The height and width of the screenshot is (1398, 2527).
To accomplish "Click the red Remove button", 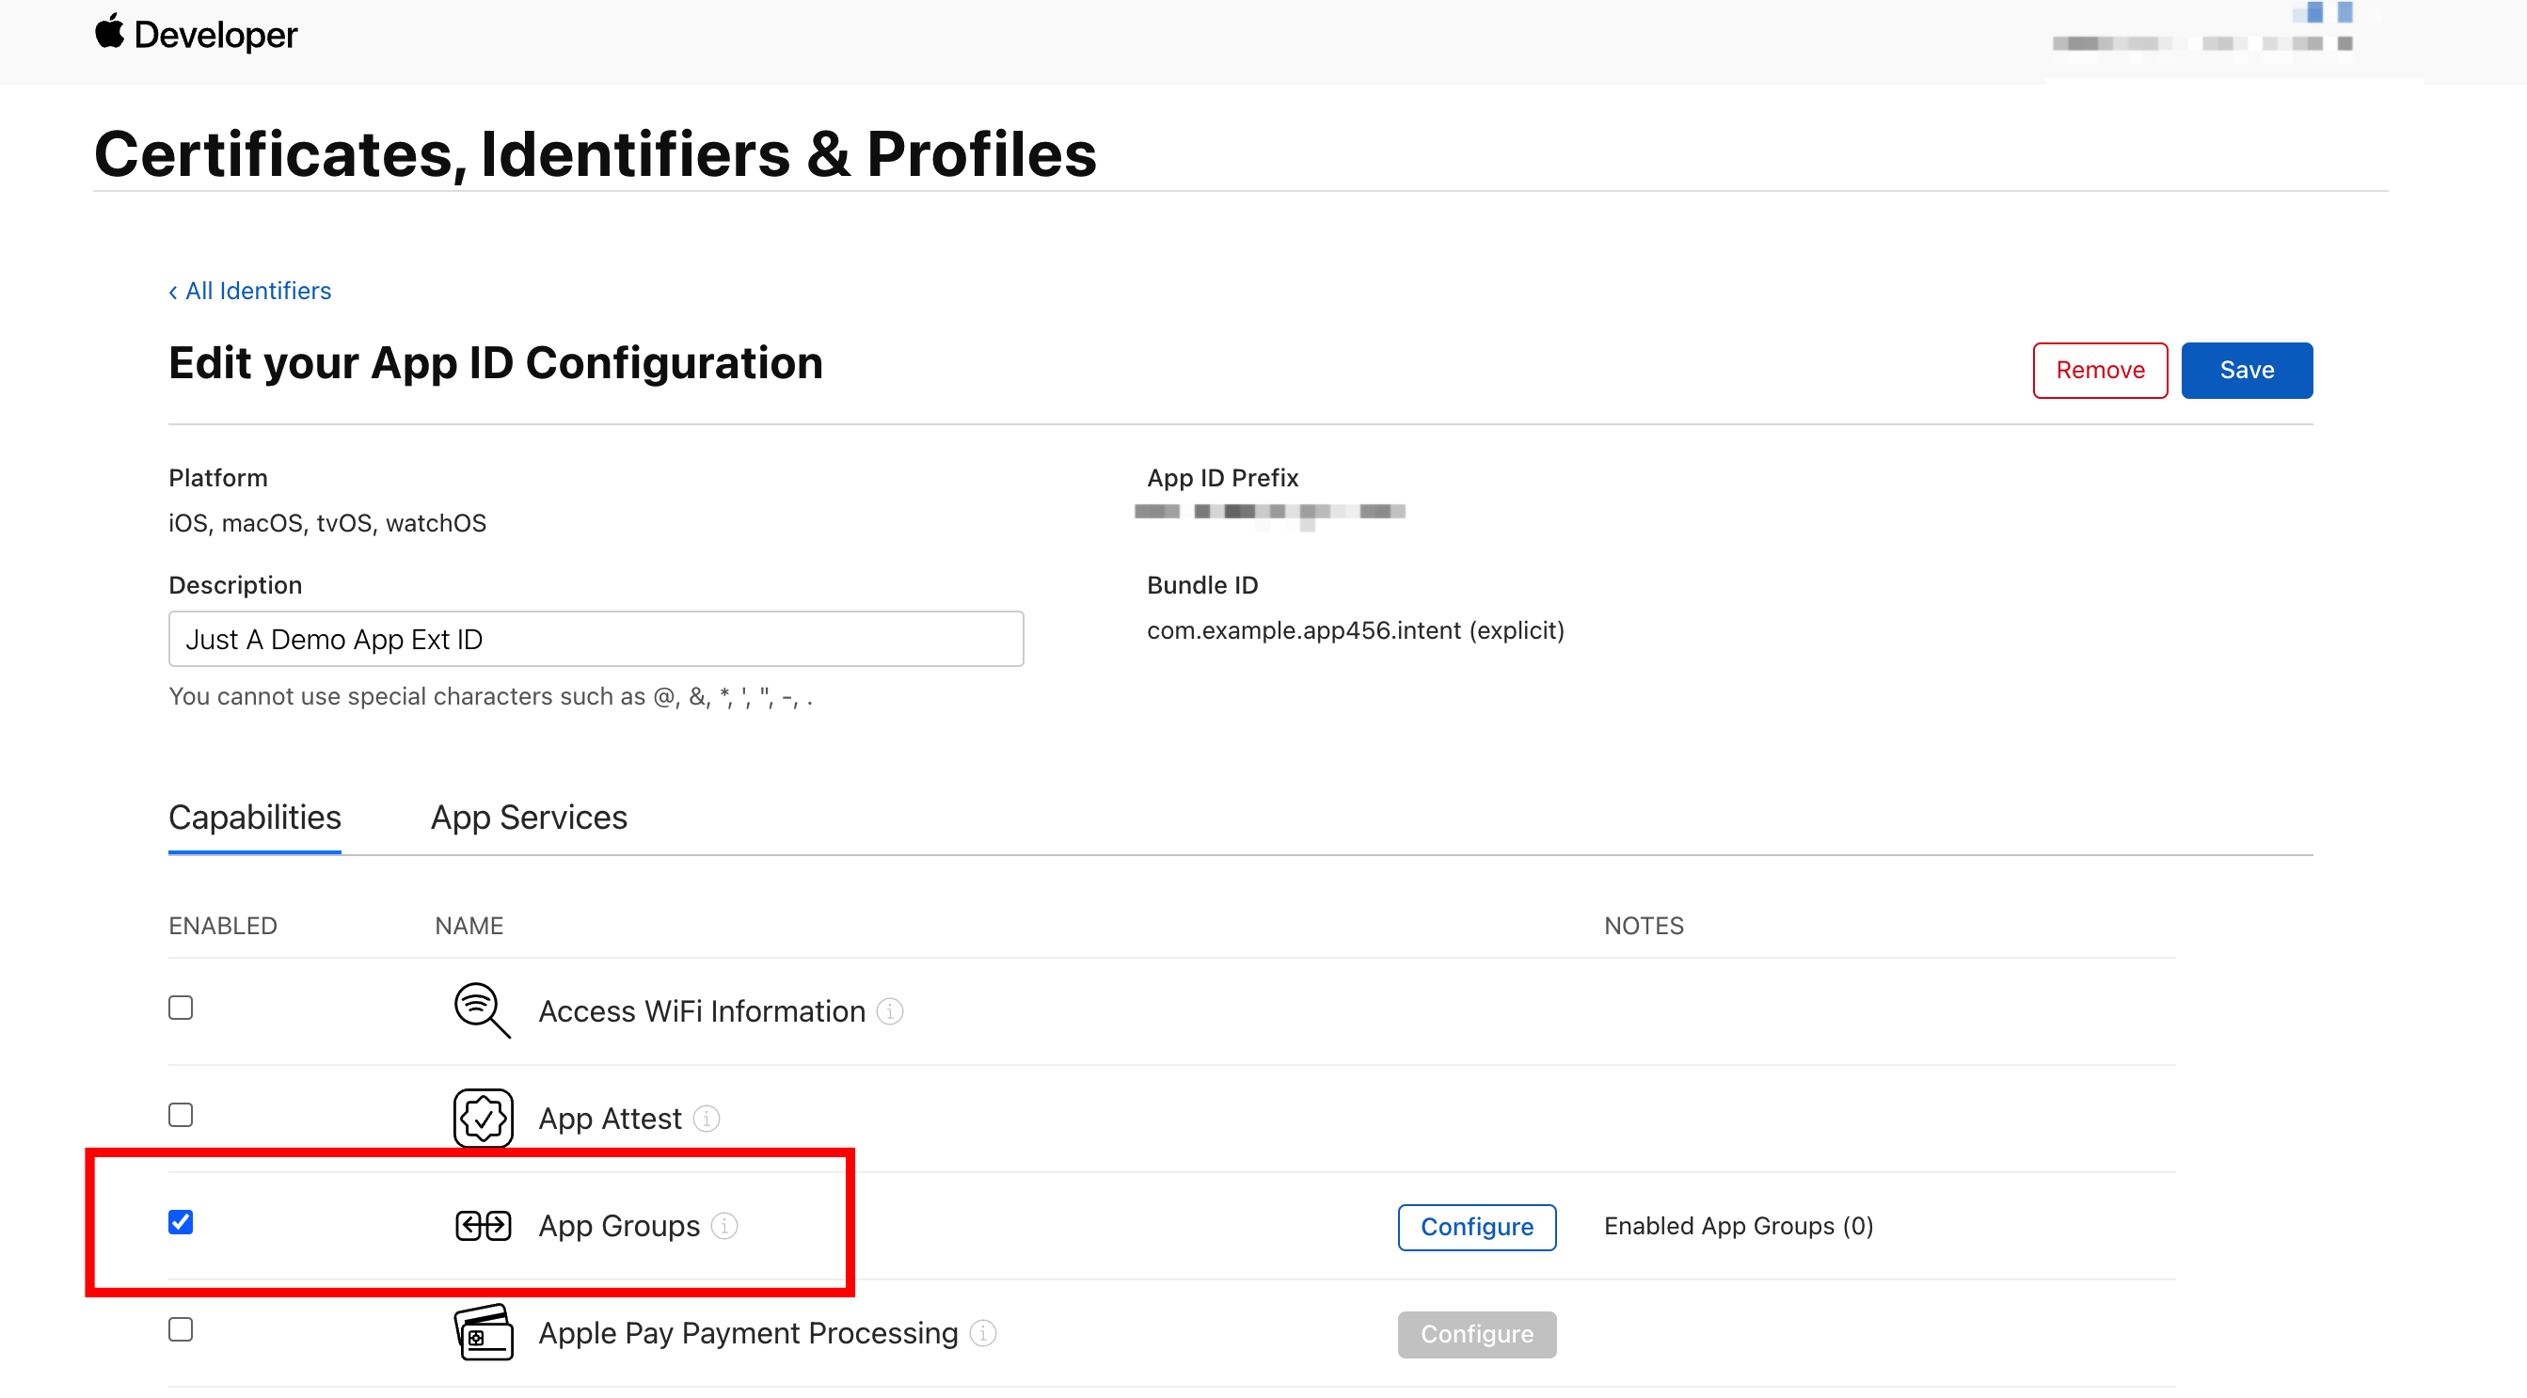I will pyautogui.click(x=2099, y=370).
